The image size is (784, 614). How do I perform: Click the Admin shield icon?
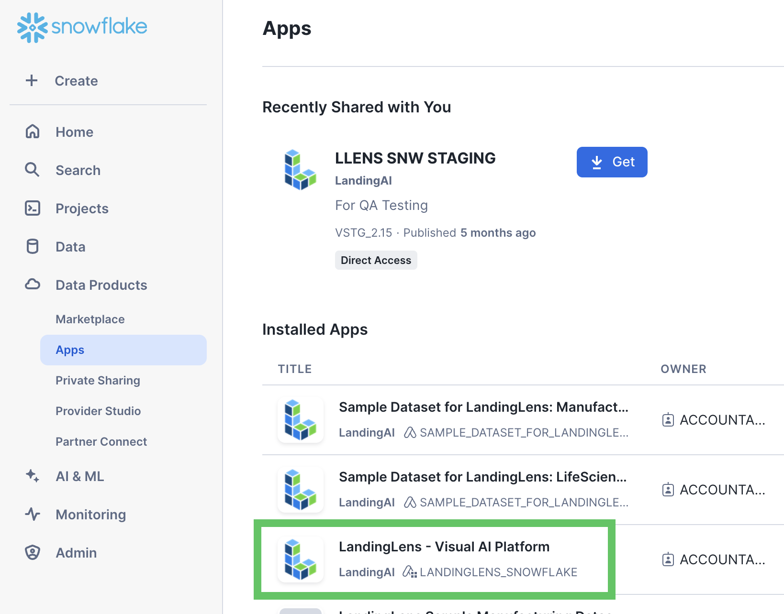(33, 552)
